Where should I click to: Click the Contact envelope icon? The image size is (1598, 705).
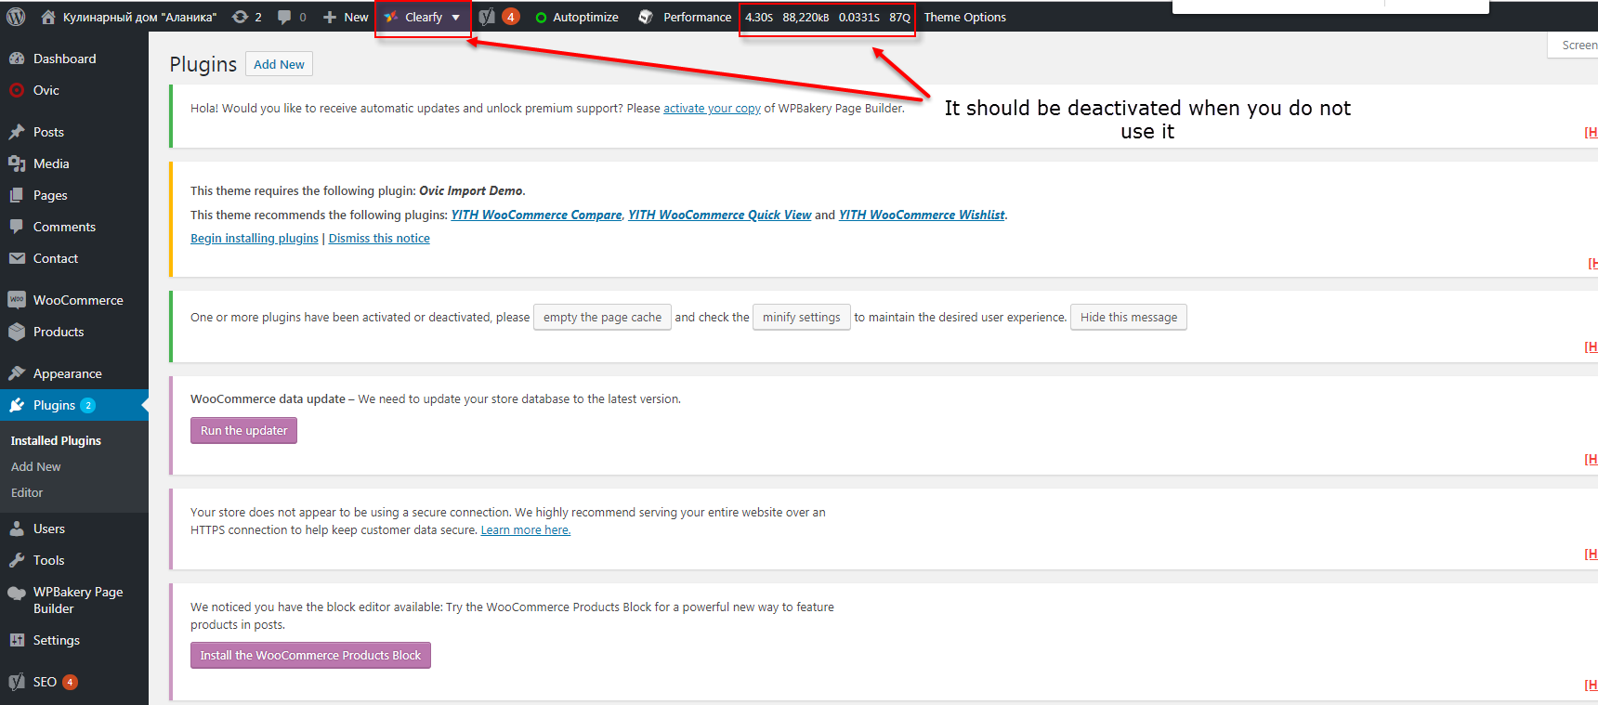(17, 258)
